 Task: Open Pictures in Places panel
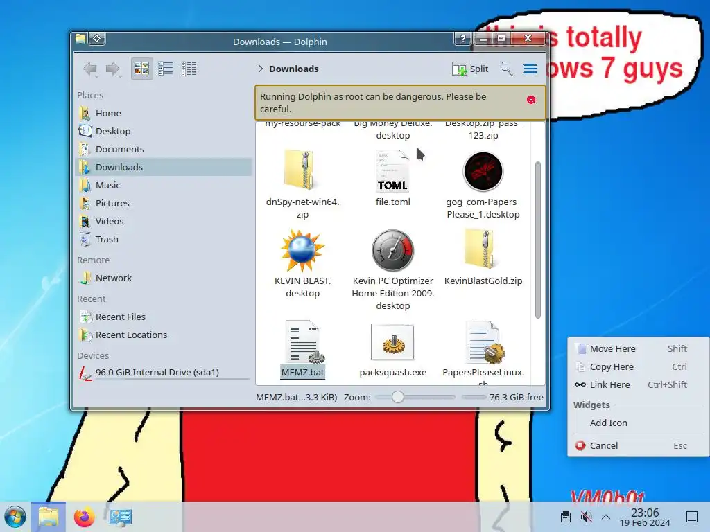(x=164, y=204)
